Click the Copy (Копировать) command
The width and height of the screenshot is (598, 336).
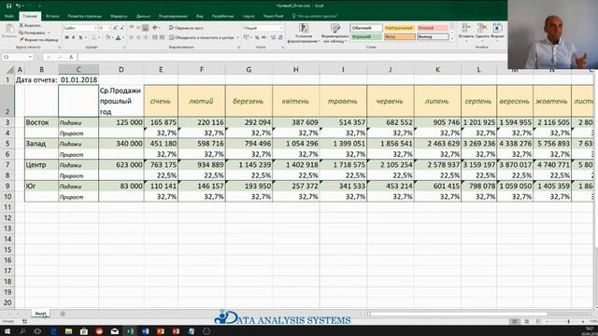click(32, 33)
